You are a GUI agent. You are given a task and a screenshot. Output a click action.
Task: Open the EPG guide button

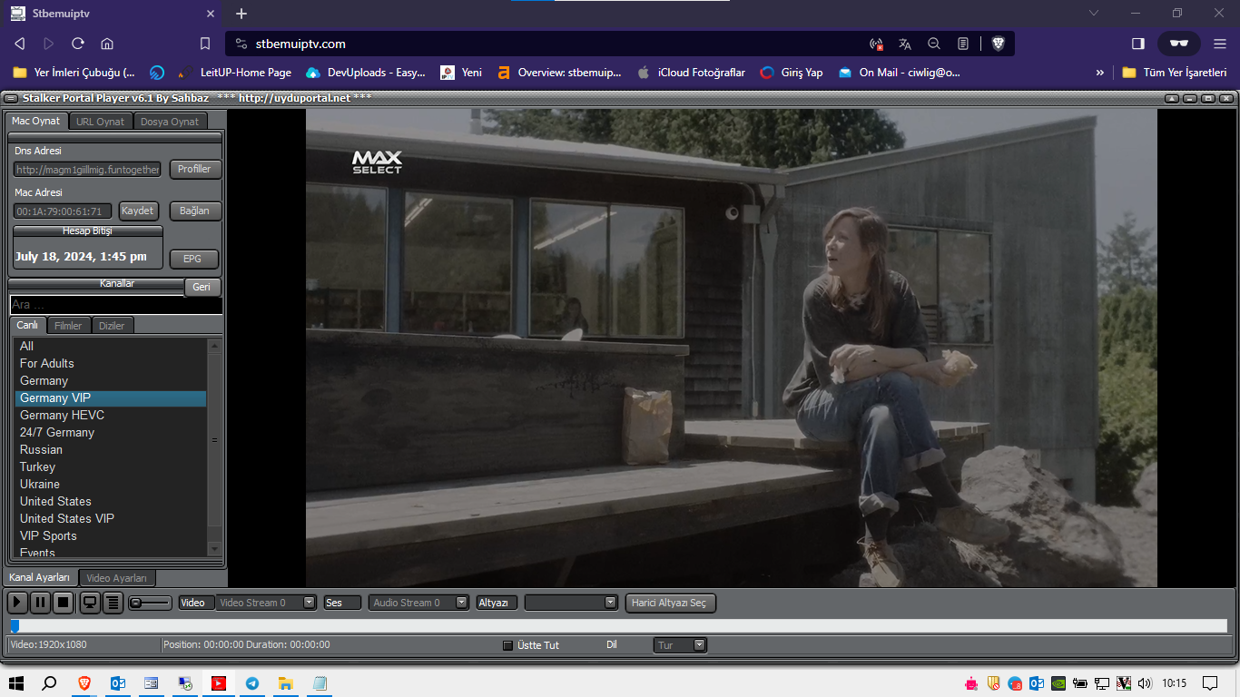click(192, 259)
